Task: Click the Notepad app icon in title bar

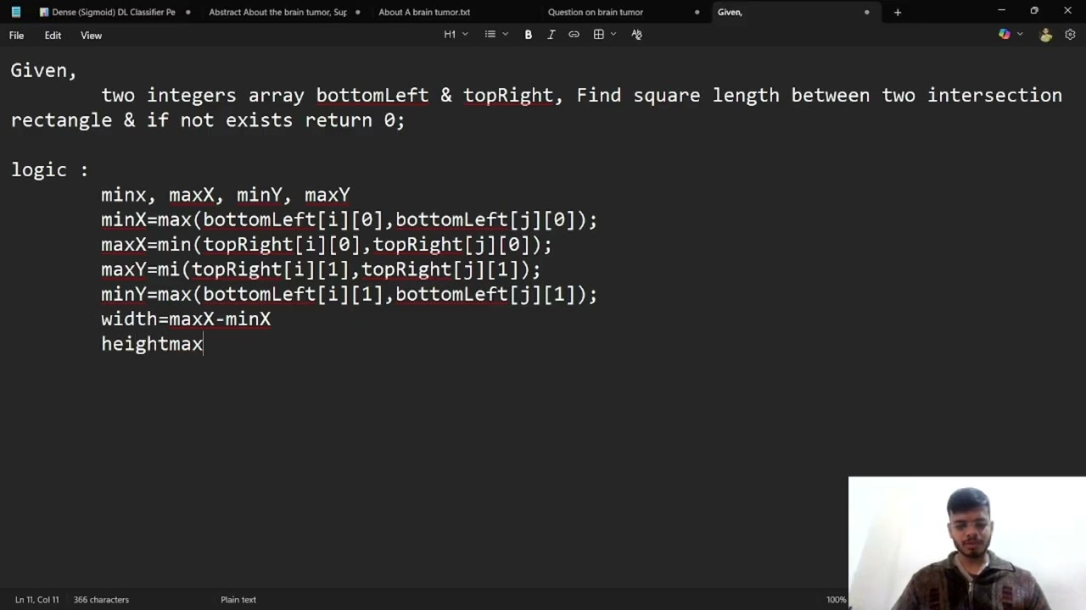Action: 15,12
